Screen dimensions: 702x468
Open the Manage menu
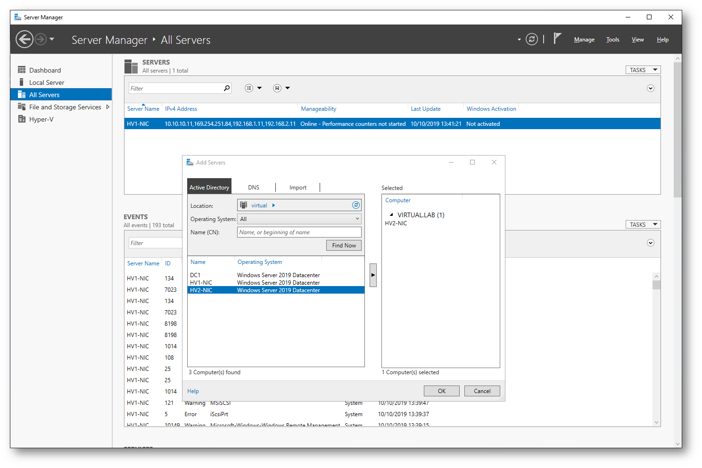click(x=584, y=40)
